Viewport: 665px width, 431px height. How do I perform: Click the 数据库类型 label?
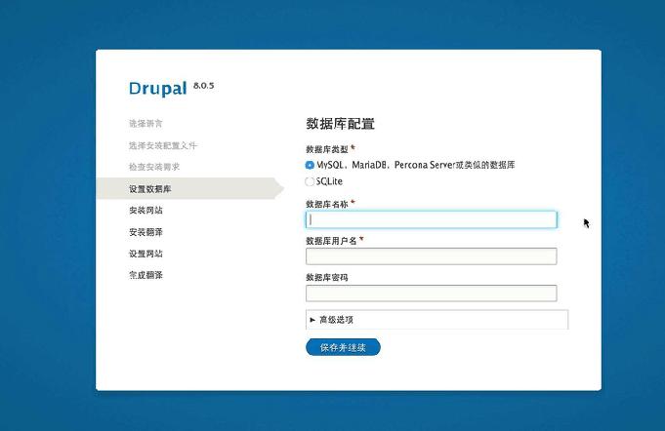(327, 149)
